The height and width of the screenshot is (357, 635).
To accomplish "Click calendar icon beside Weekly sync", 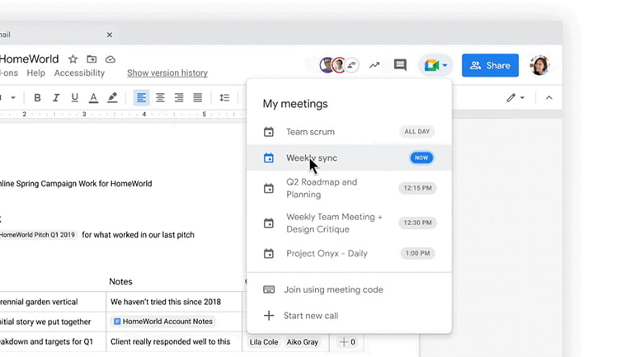I will (x=269, y=157).
